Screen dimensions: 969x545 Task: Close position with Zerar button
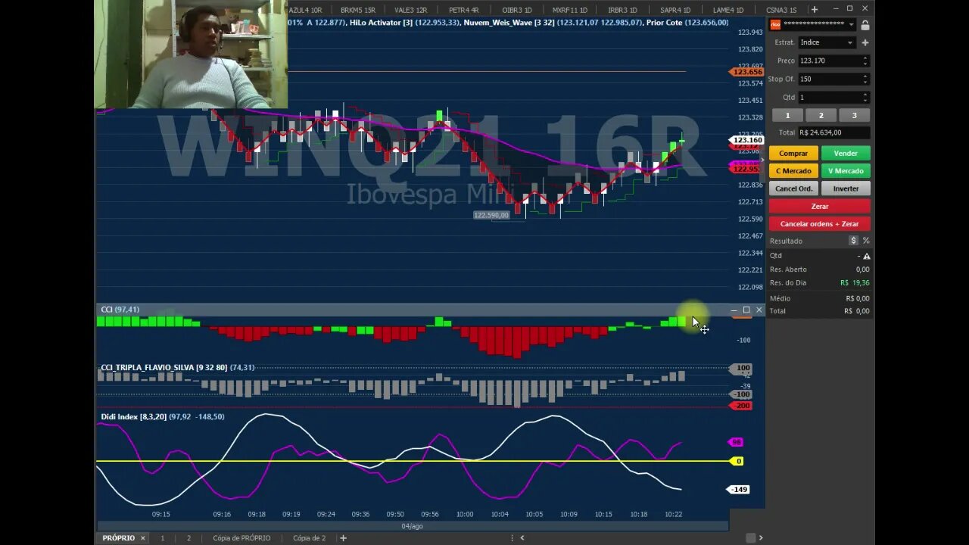[x=820, y=206]
